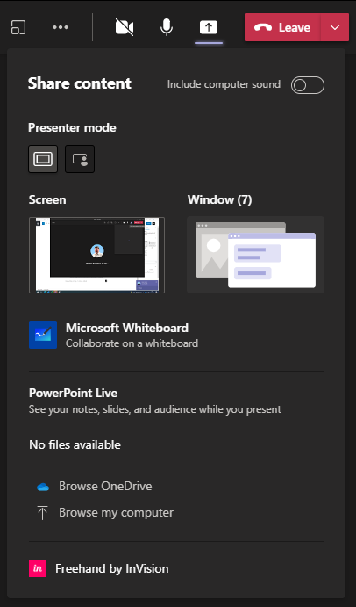Mute the microphone
356x607 pixels.
[x=167, y=27]
